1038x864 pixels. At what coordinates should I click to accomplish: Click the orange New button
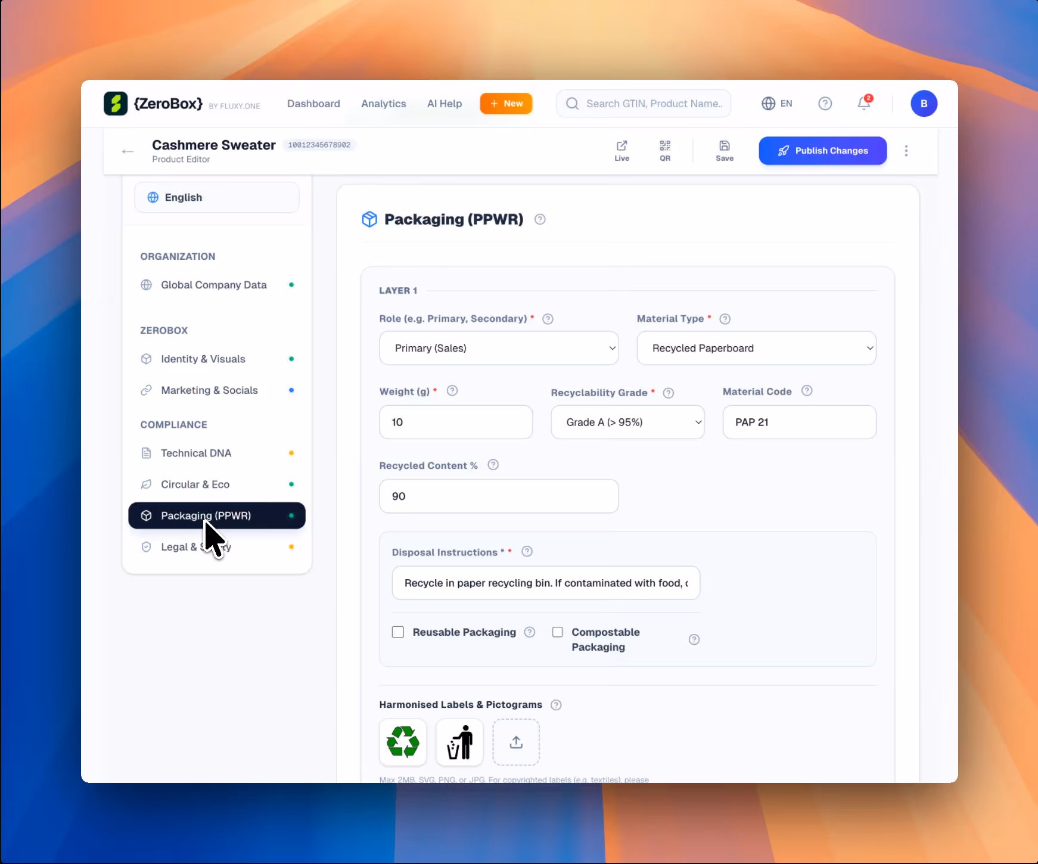[506, 104]
